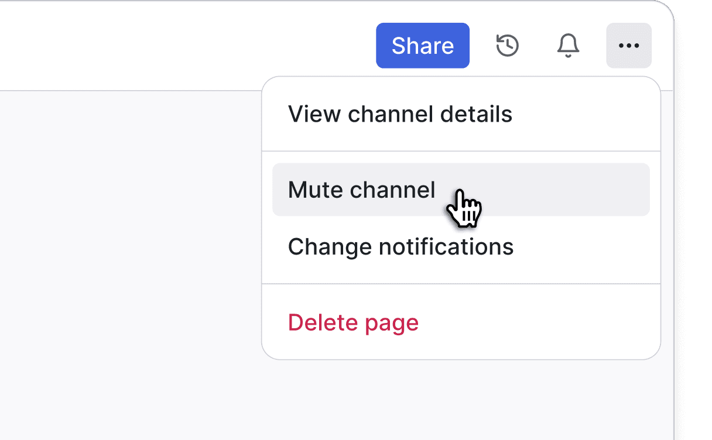The height and width of the screenshot is (440, 712).
Task: Open Change notifications option
Action: [x=461, y=247]
